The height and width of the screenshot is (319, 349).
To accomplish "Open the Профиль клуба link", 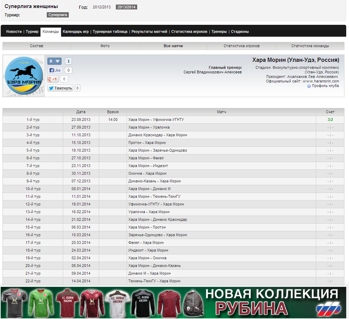I will [x=325, y=86].
